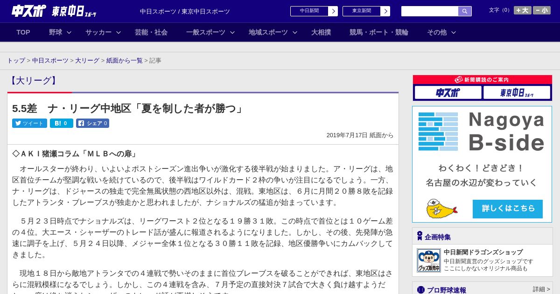Click the Nagoya B-side advertisement image
560x294 pixels.
point(482,164)
